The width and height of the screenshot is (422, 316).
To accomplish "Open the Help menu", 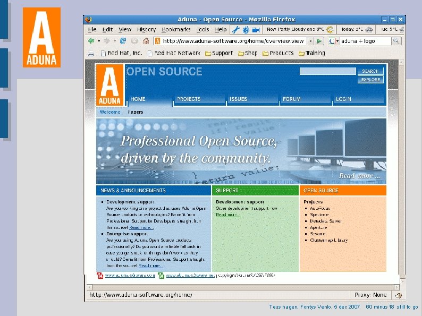I will click(x=221, y=29).
